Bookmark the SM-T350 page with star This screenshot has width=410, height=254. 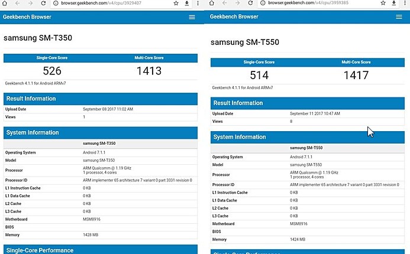coord(176,3)
